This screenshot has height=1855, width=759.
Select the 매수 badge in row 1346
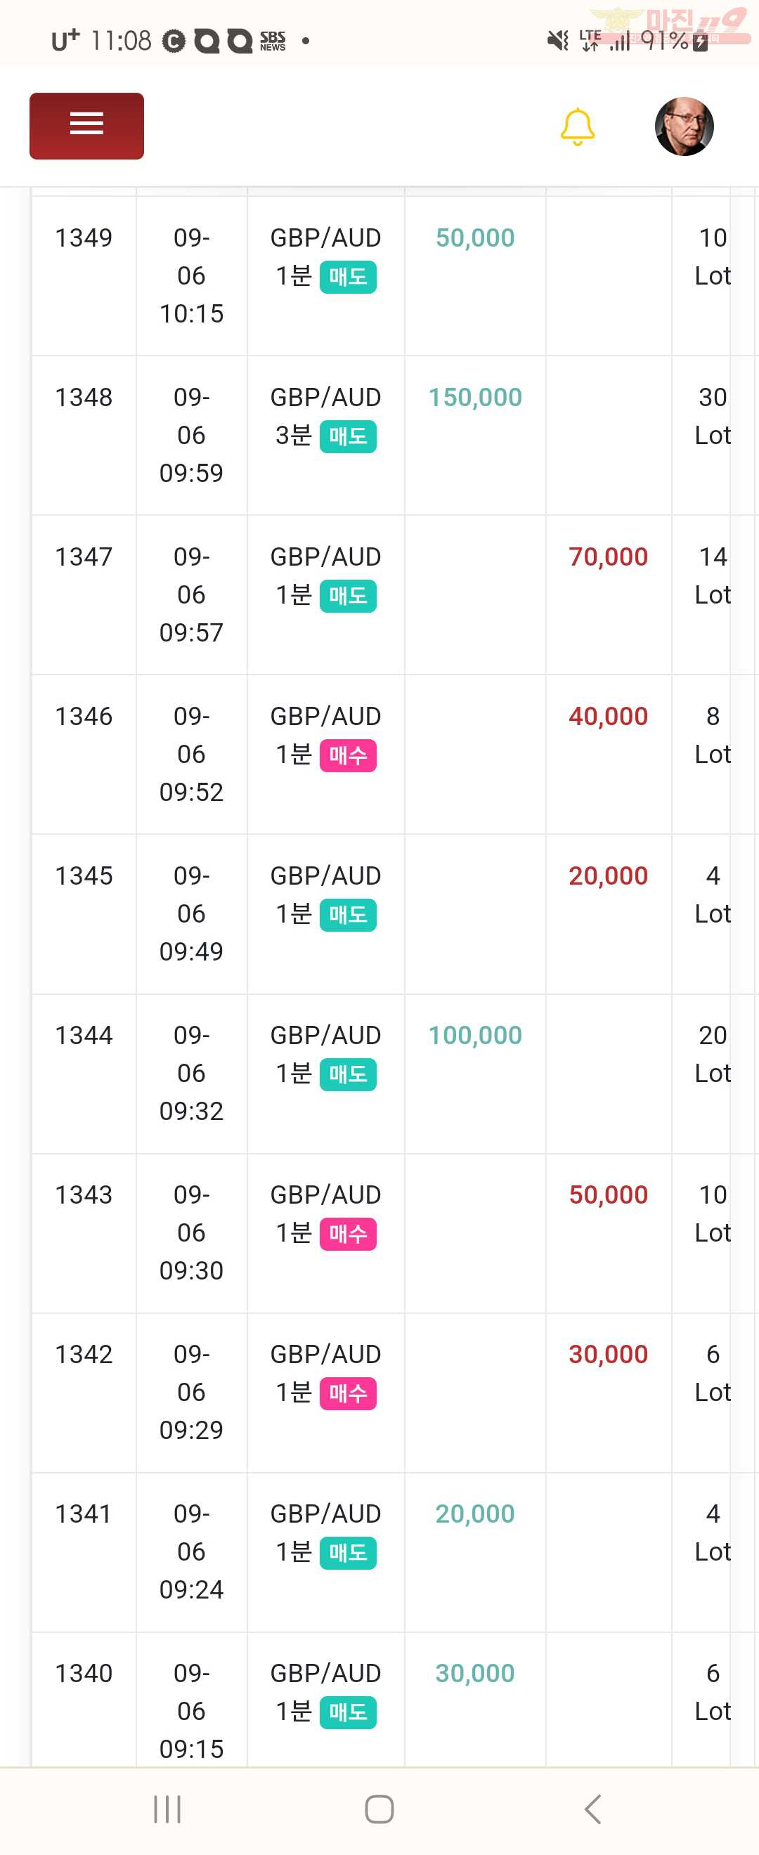348,755
